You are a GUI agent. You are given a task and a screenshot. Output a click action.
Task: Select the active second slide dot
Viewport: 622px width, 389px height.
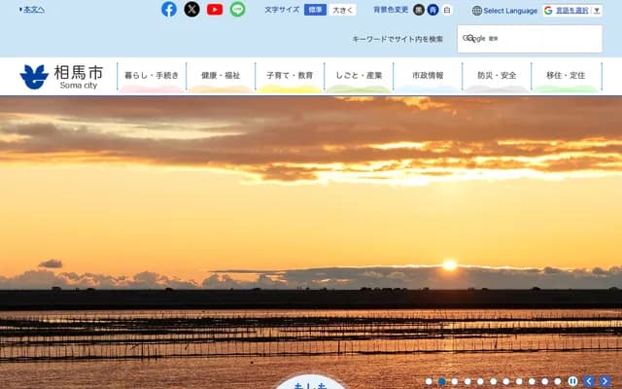pos(441,381)
